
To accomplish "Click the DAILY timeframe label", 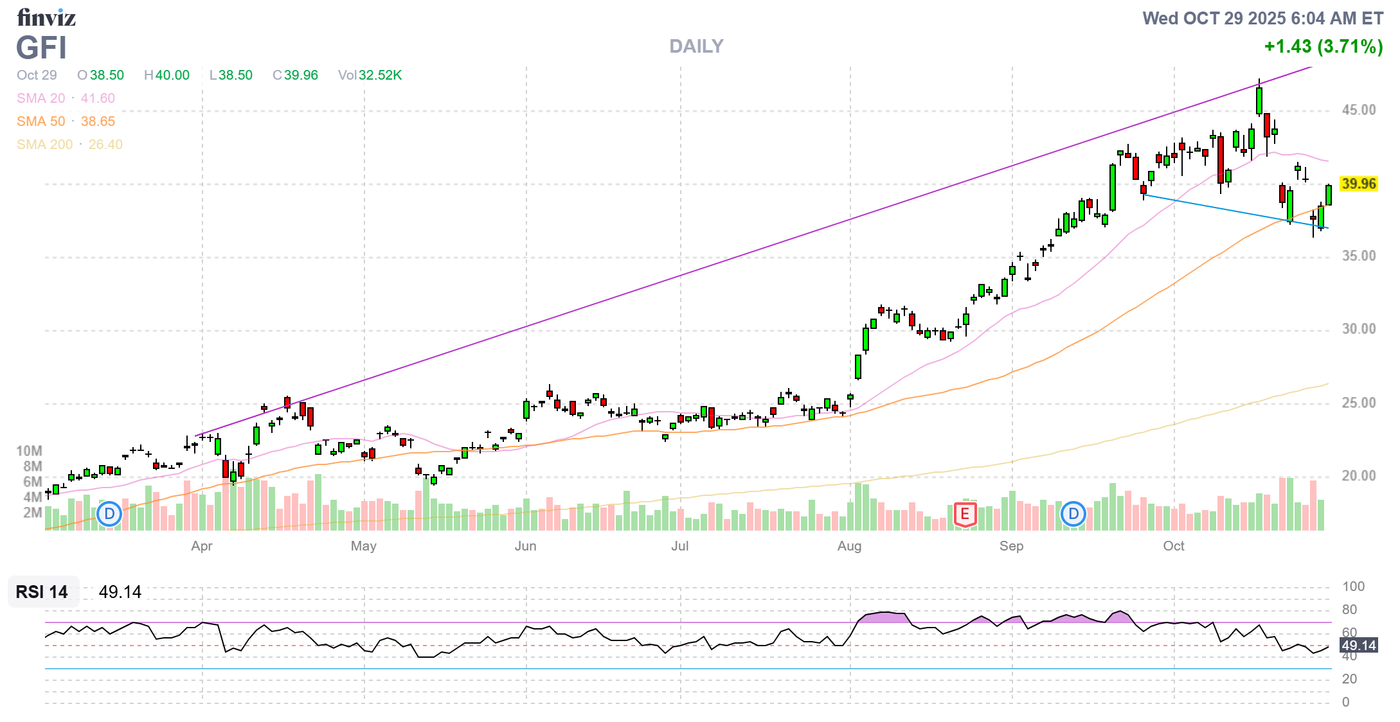I will click(696, 46).
